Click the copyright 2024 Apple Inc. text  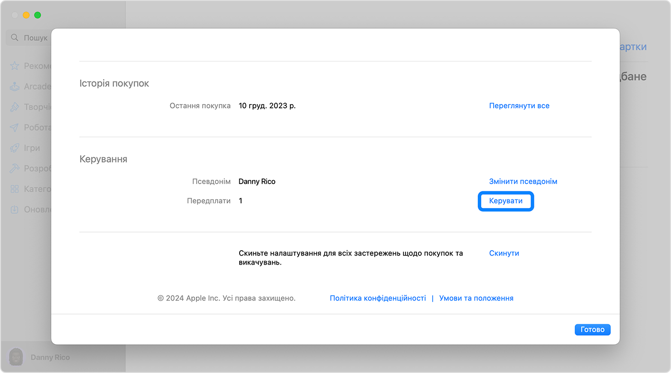click(227, 298)
